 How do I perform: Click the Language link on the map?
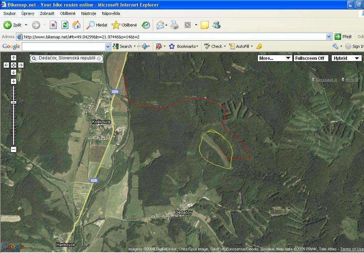pos(324,80)
